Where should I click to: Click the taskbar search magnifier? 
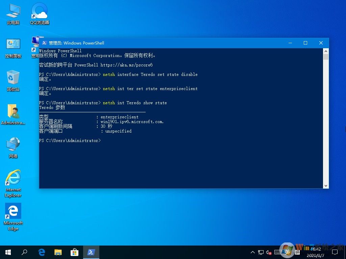coord(24,252)
